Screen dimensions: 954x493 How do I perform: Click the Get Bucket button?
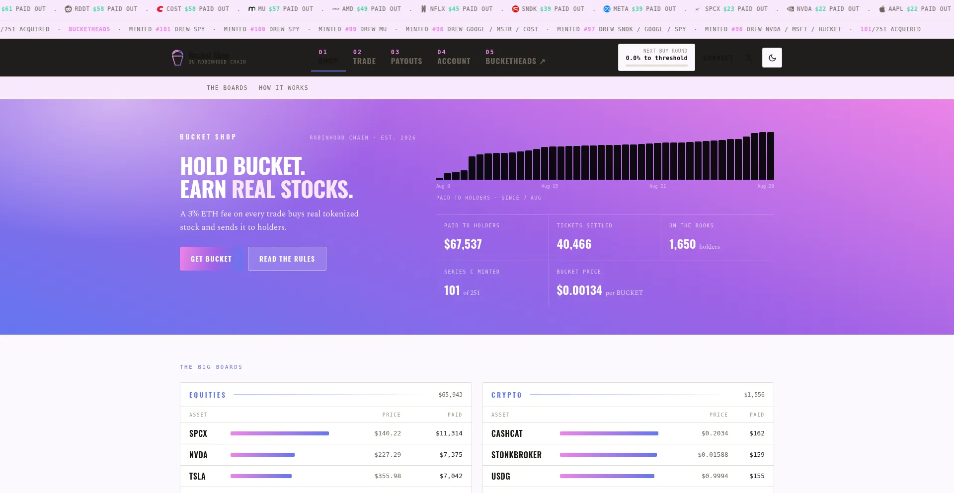point(211,259)
